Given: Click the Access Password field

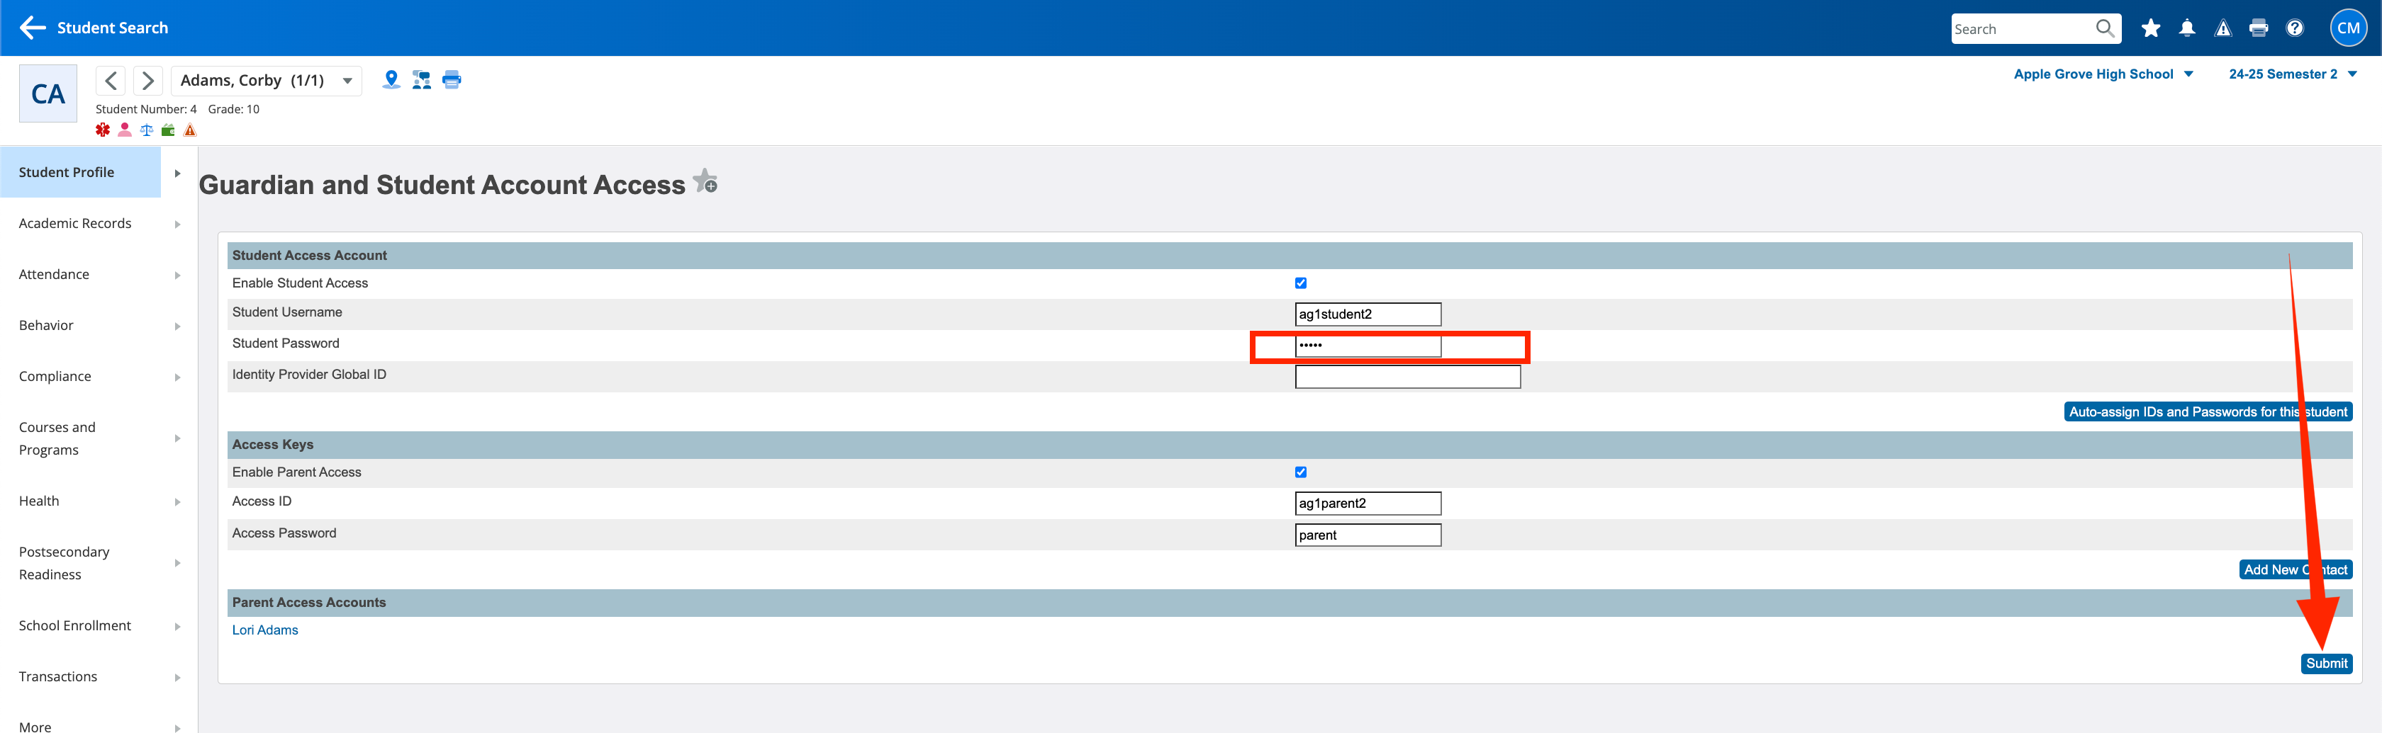Looking at the screenshot, I should 1368,535.
